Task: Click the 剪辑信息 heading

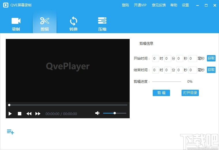Action: click(x=146, y=44)
